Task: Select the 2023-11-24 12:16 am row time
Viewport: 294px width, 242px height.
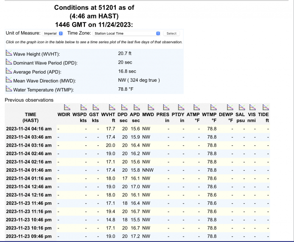Action: [x=29, y=195]
